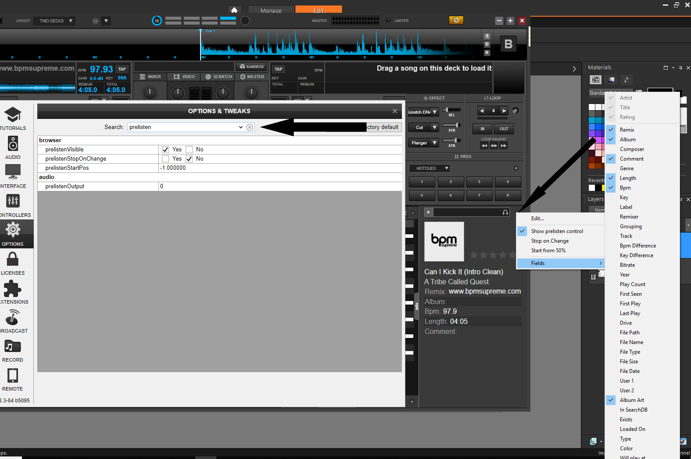Open the Tutorials section icon
Viewport: 691px width, 459px height.
(x=13, y=115)
